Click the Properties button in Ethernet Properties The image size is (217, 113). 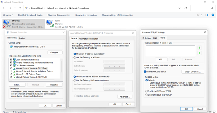click(54, 85)
